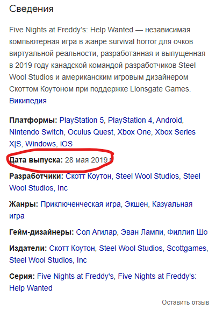Open the iOS platform link
The width and height of the screenshot is (223, 310).
(66, 144)
